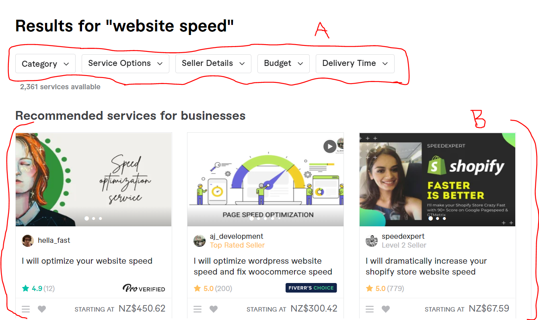Favorite the hella_fast gig with heart
The width and height of the screenshot is (539, 320).
[42, 309]
